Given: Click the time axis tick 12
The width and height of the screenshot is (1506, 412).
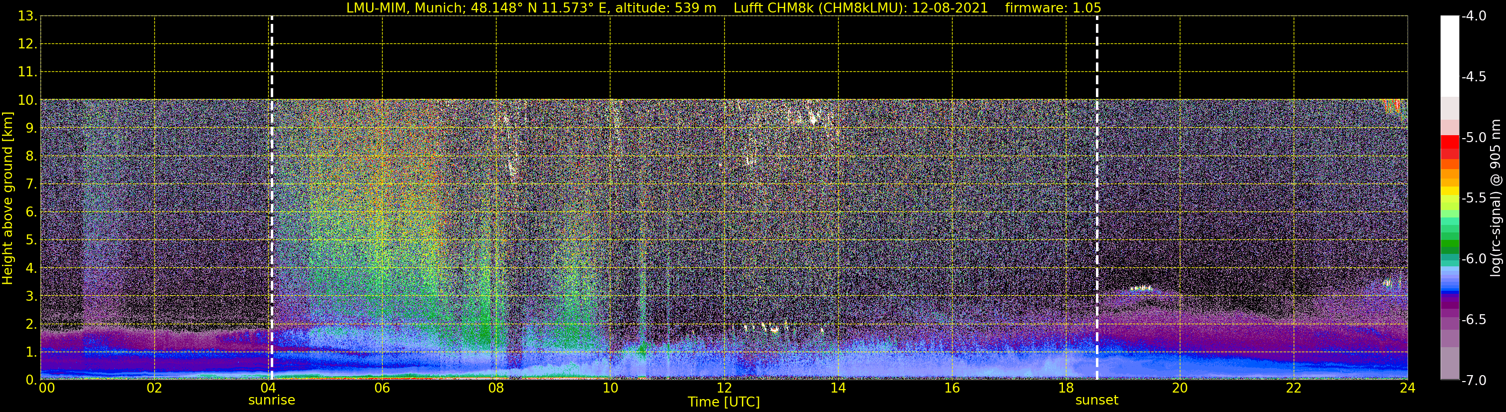Looking at the screenshot, I should 724,388.
